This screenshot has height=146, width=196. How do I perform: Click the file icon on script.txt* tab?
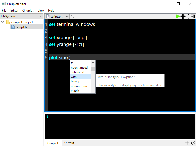[48, 16]
